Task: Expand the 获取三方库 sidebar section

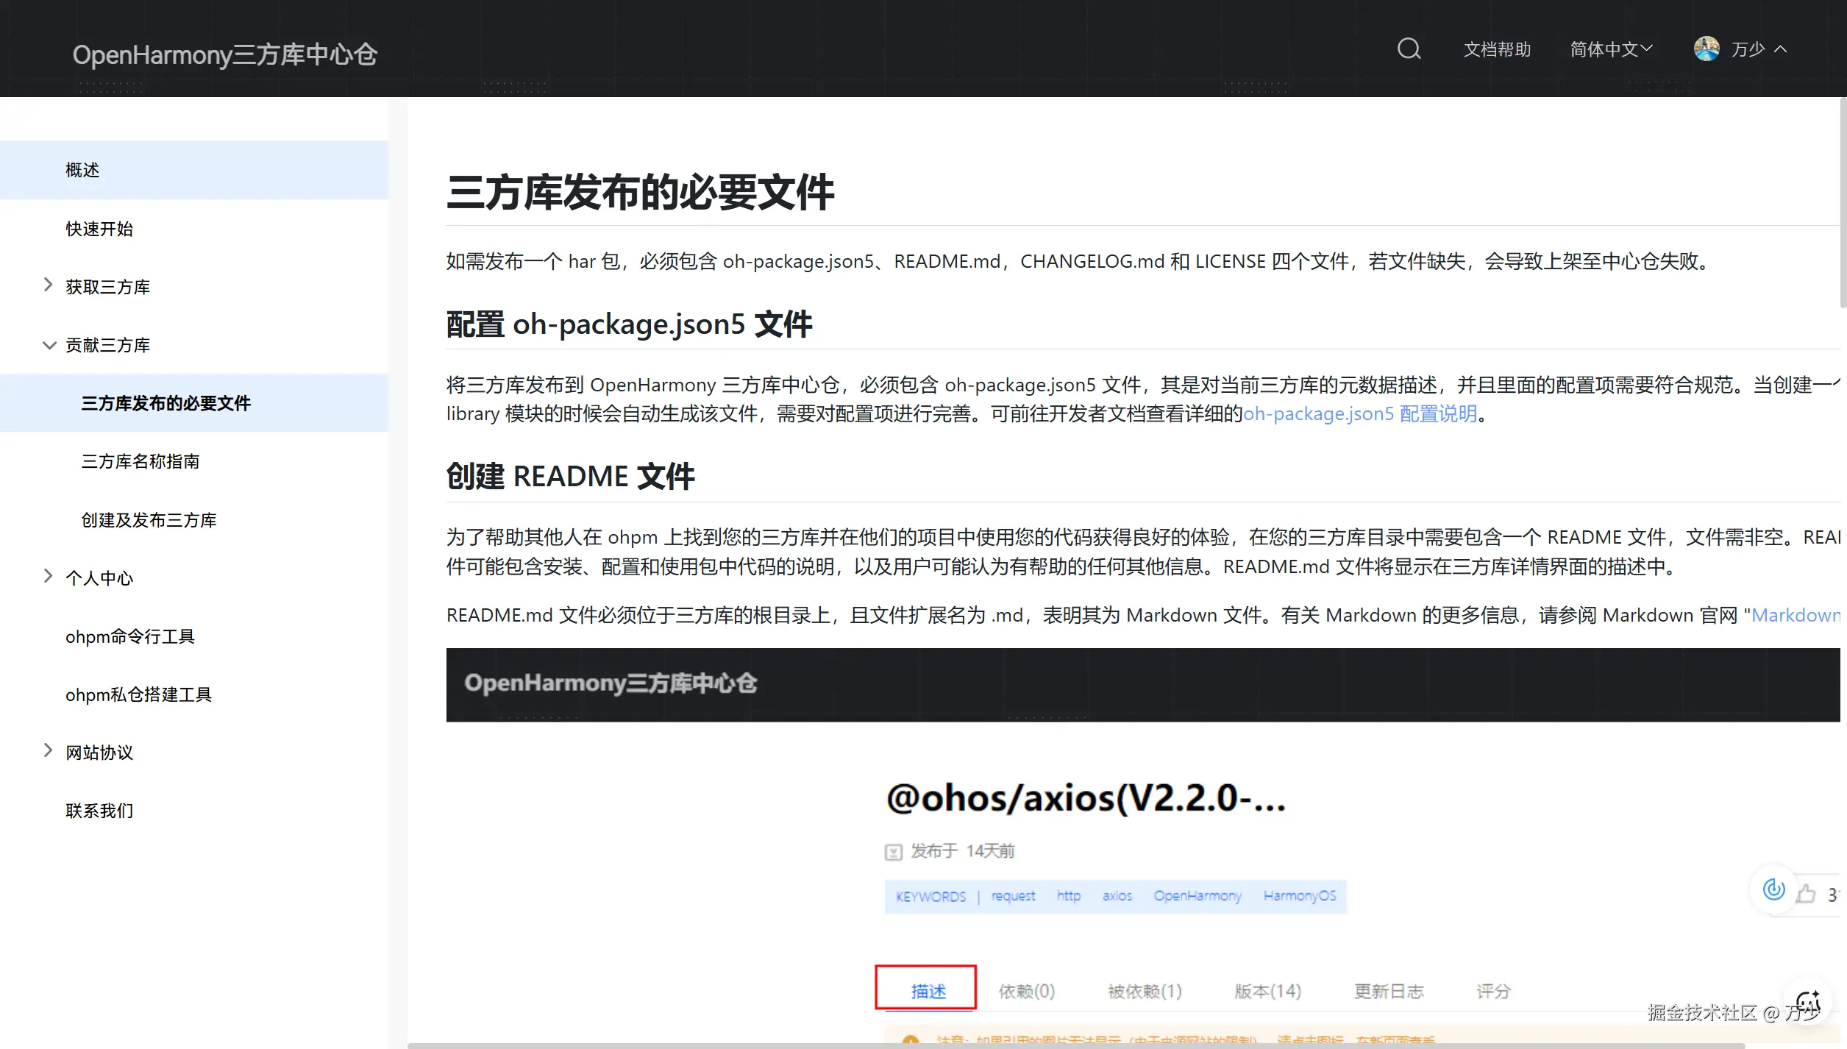Action: tap(49, 285)
